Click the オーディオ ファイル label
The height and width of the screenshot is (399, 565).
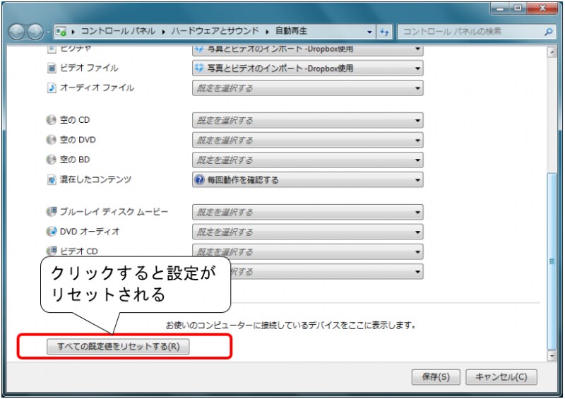(97, 88)
